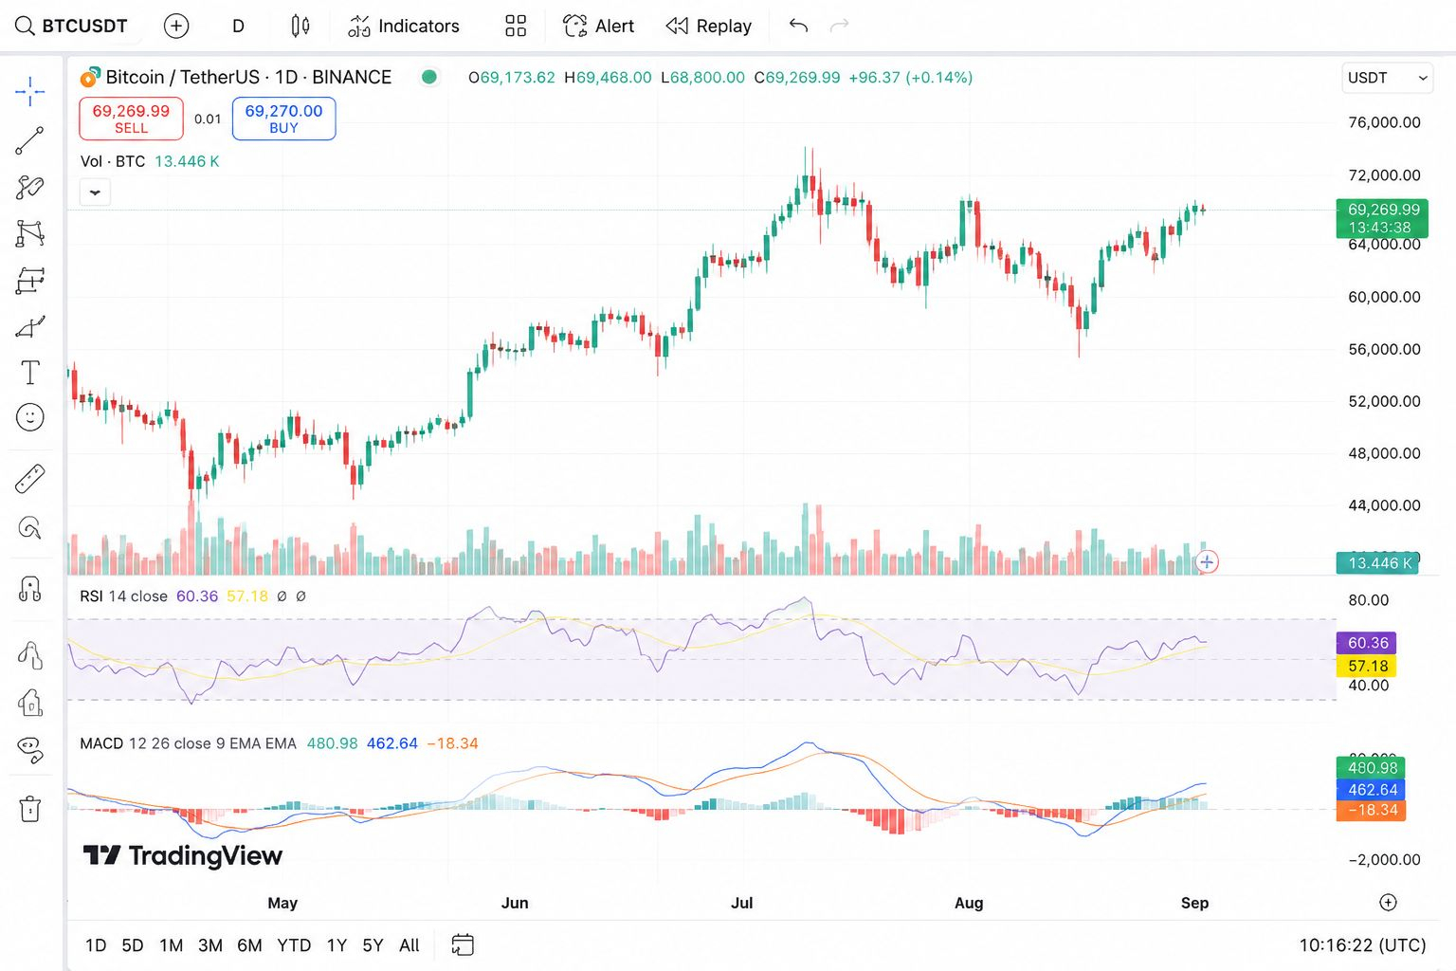1456x971 pixels.
Task: Select the trend line drawing tool
Action: pos(30,140)
